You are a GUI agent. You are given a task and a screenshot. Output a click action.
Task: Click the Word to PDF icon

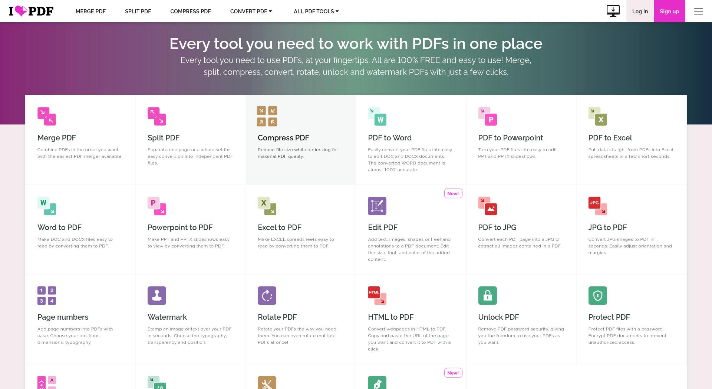click(x=47, y=206)
